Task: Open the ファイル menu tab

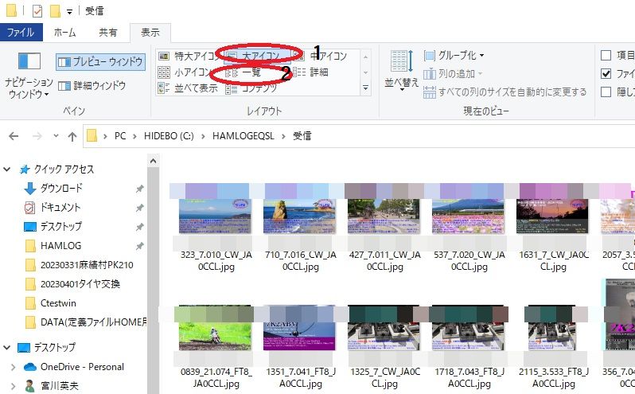Action: pos(21,33)
